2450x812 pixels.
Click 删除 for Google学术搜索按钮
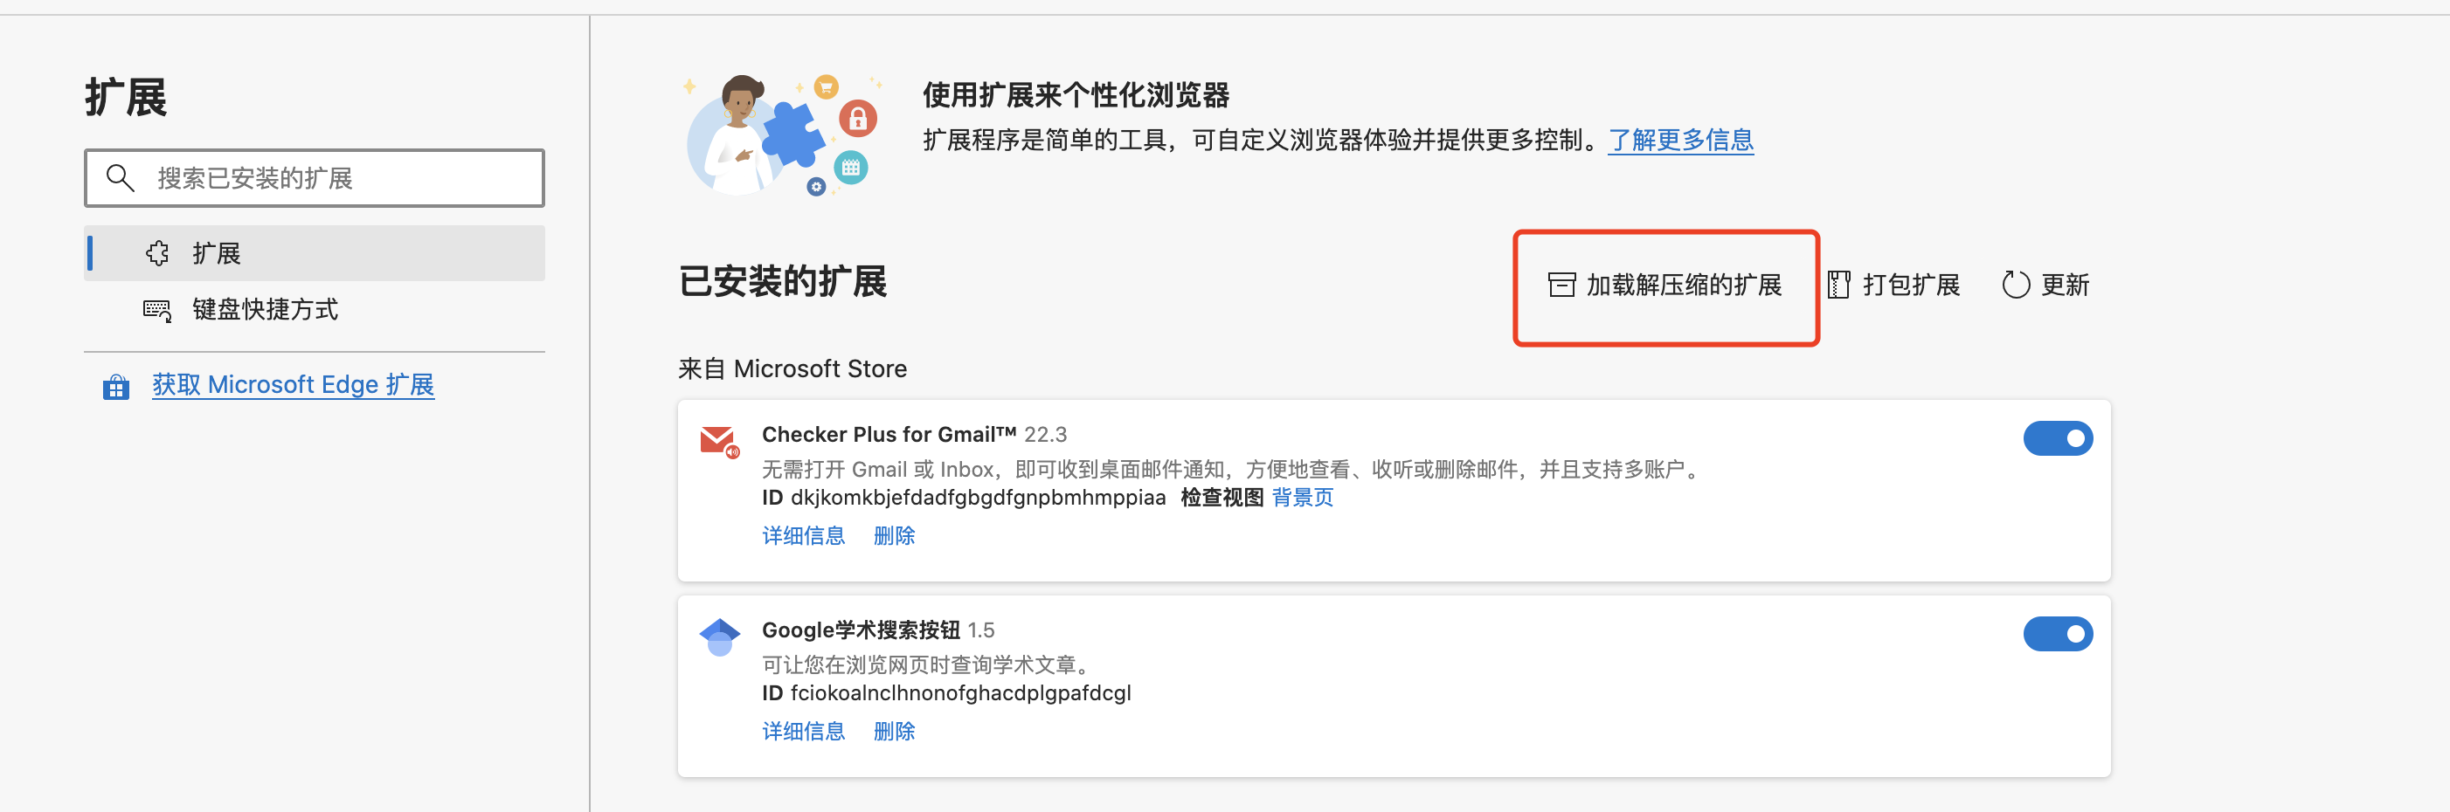[x=894, y=730]
